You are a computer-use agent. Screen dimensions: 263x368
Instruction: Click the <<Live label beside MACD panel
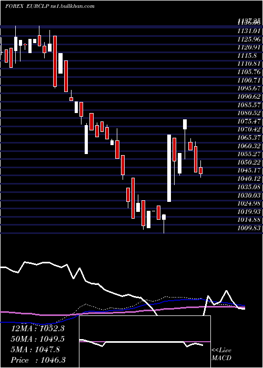pyautogui.click(x=221, y=351)
